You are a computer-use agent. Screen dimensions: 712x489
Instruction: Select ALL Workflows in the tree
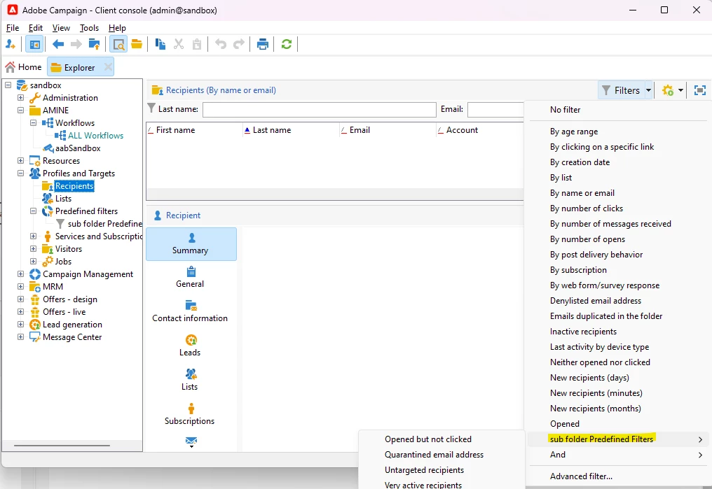95,136
